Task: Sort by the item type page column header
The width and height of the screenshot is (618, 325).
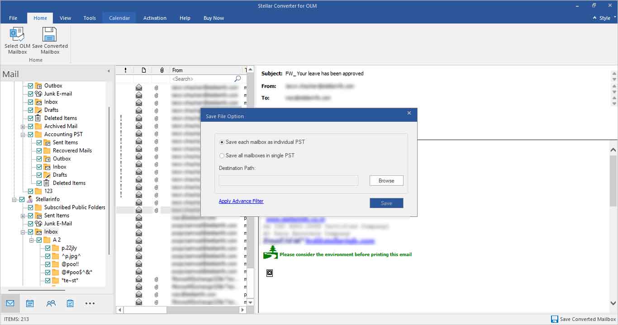Action: pyautogui.click(x=144, y=70)
